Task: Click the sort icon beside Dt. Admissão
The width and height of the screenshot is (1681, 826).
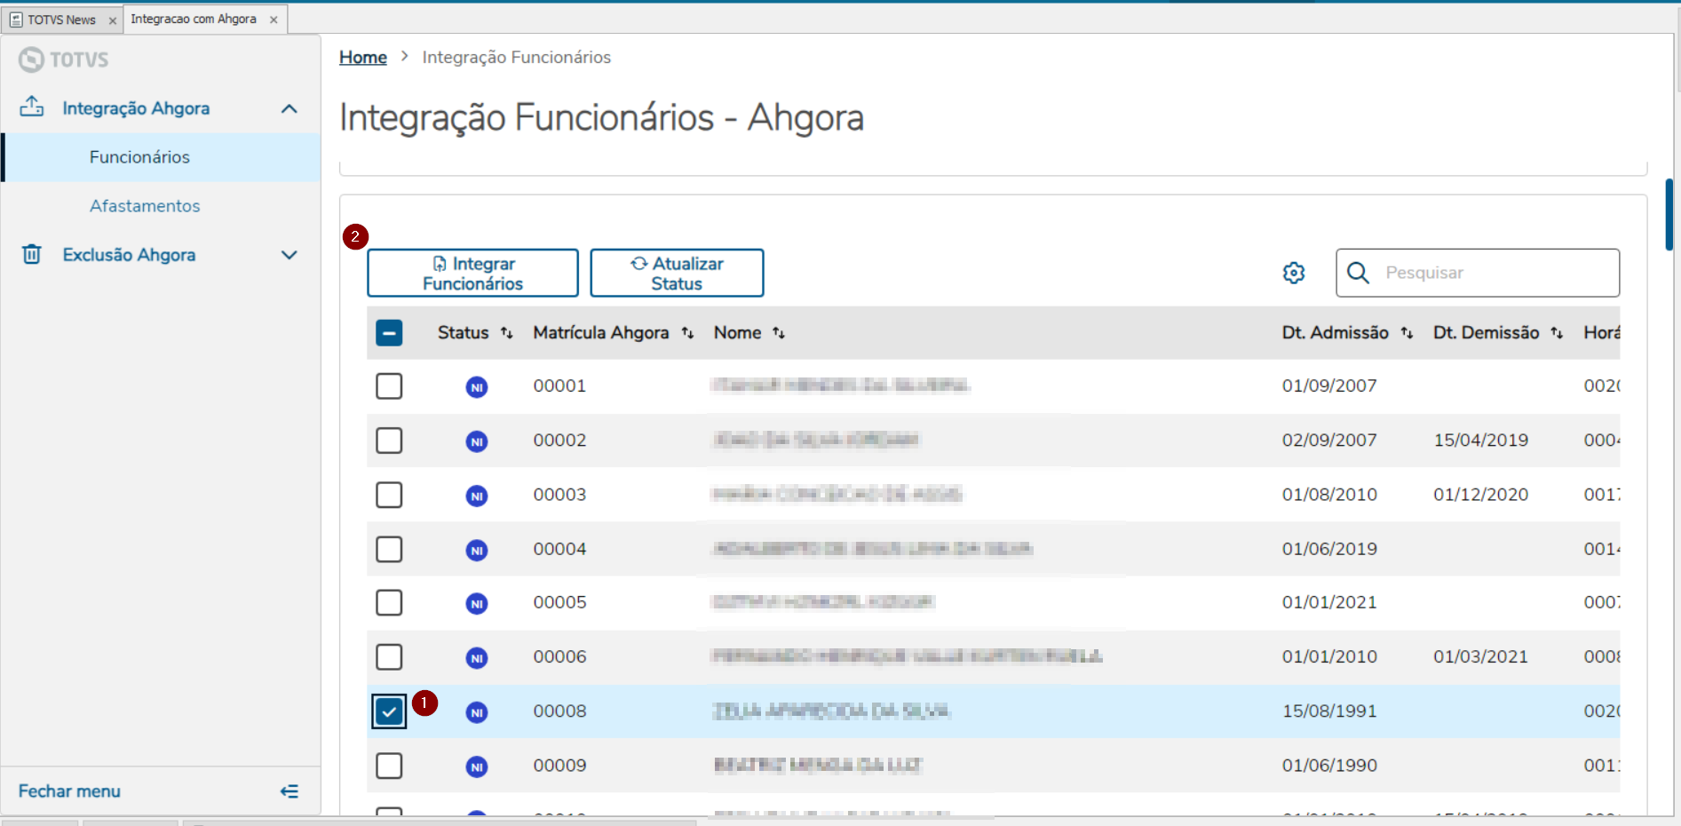Action: (1407, 332)
